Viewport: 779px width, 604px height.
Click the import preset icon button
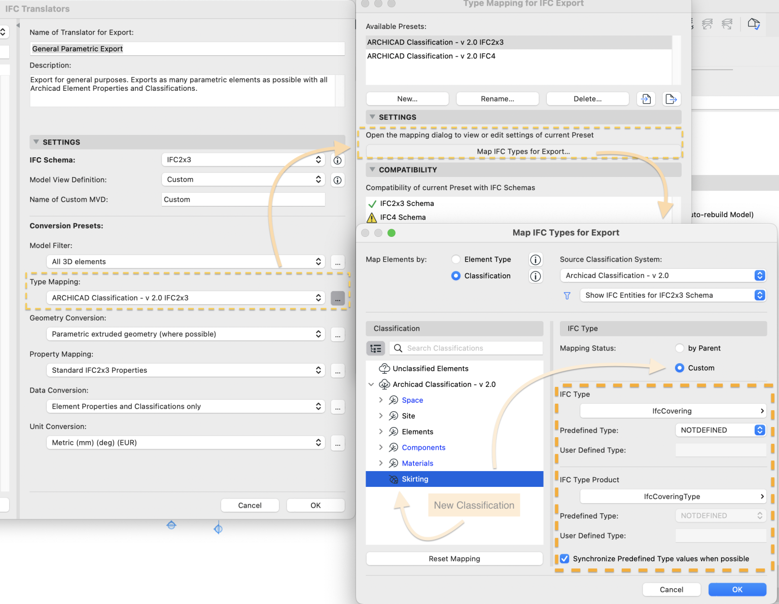[646, 99]
